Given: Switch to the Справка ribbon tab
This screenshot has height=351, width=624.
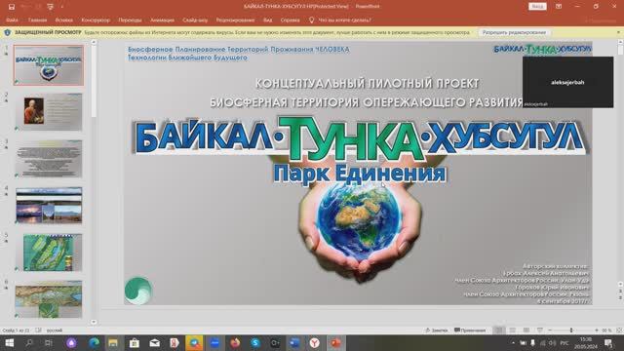Looking at the screenshot, I should 290,19.
